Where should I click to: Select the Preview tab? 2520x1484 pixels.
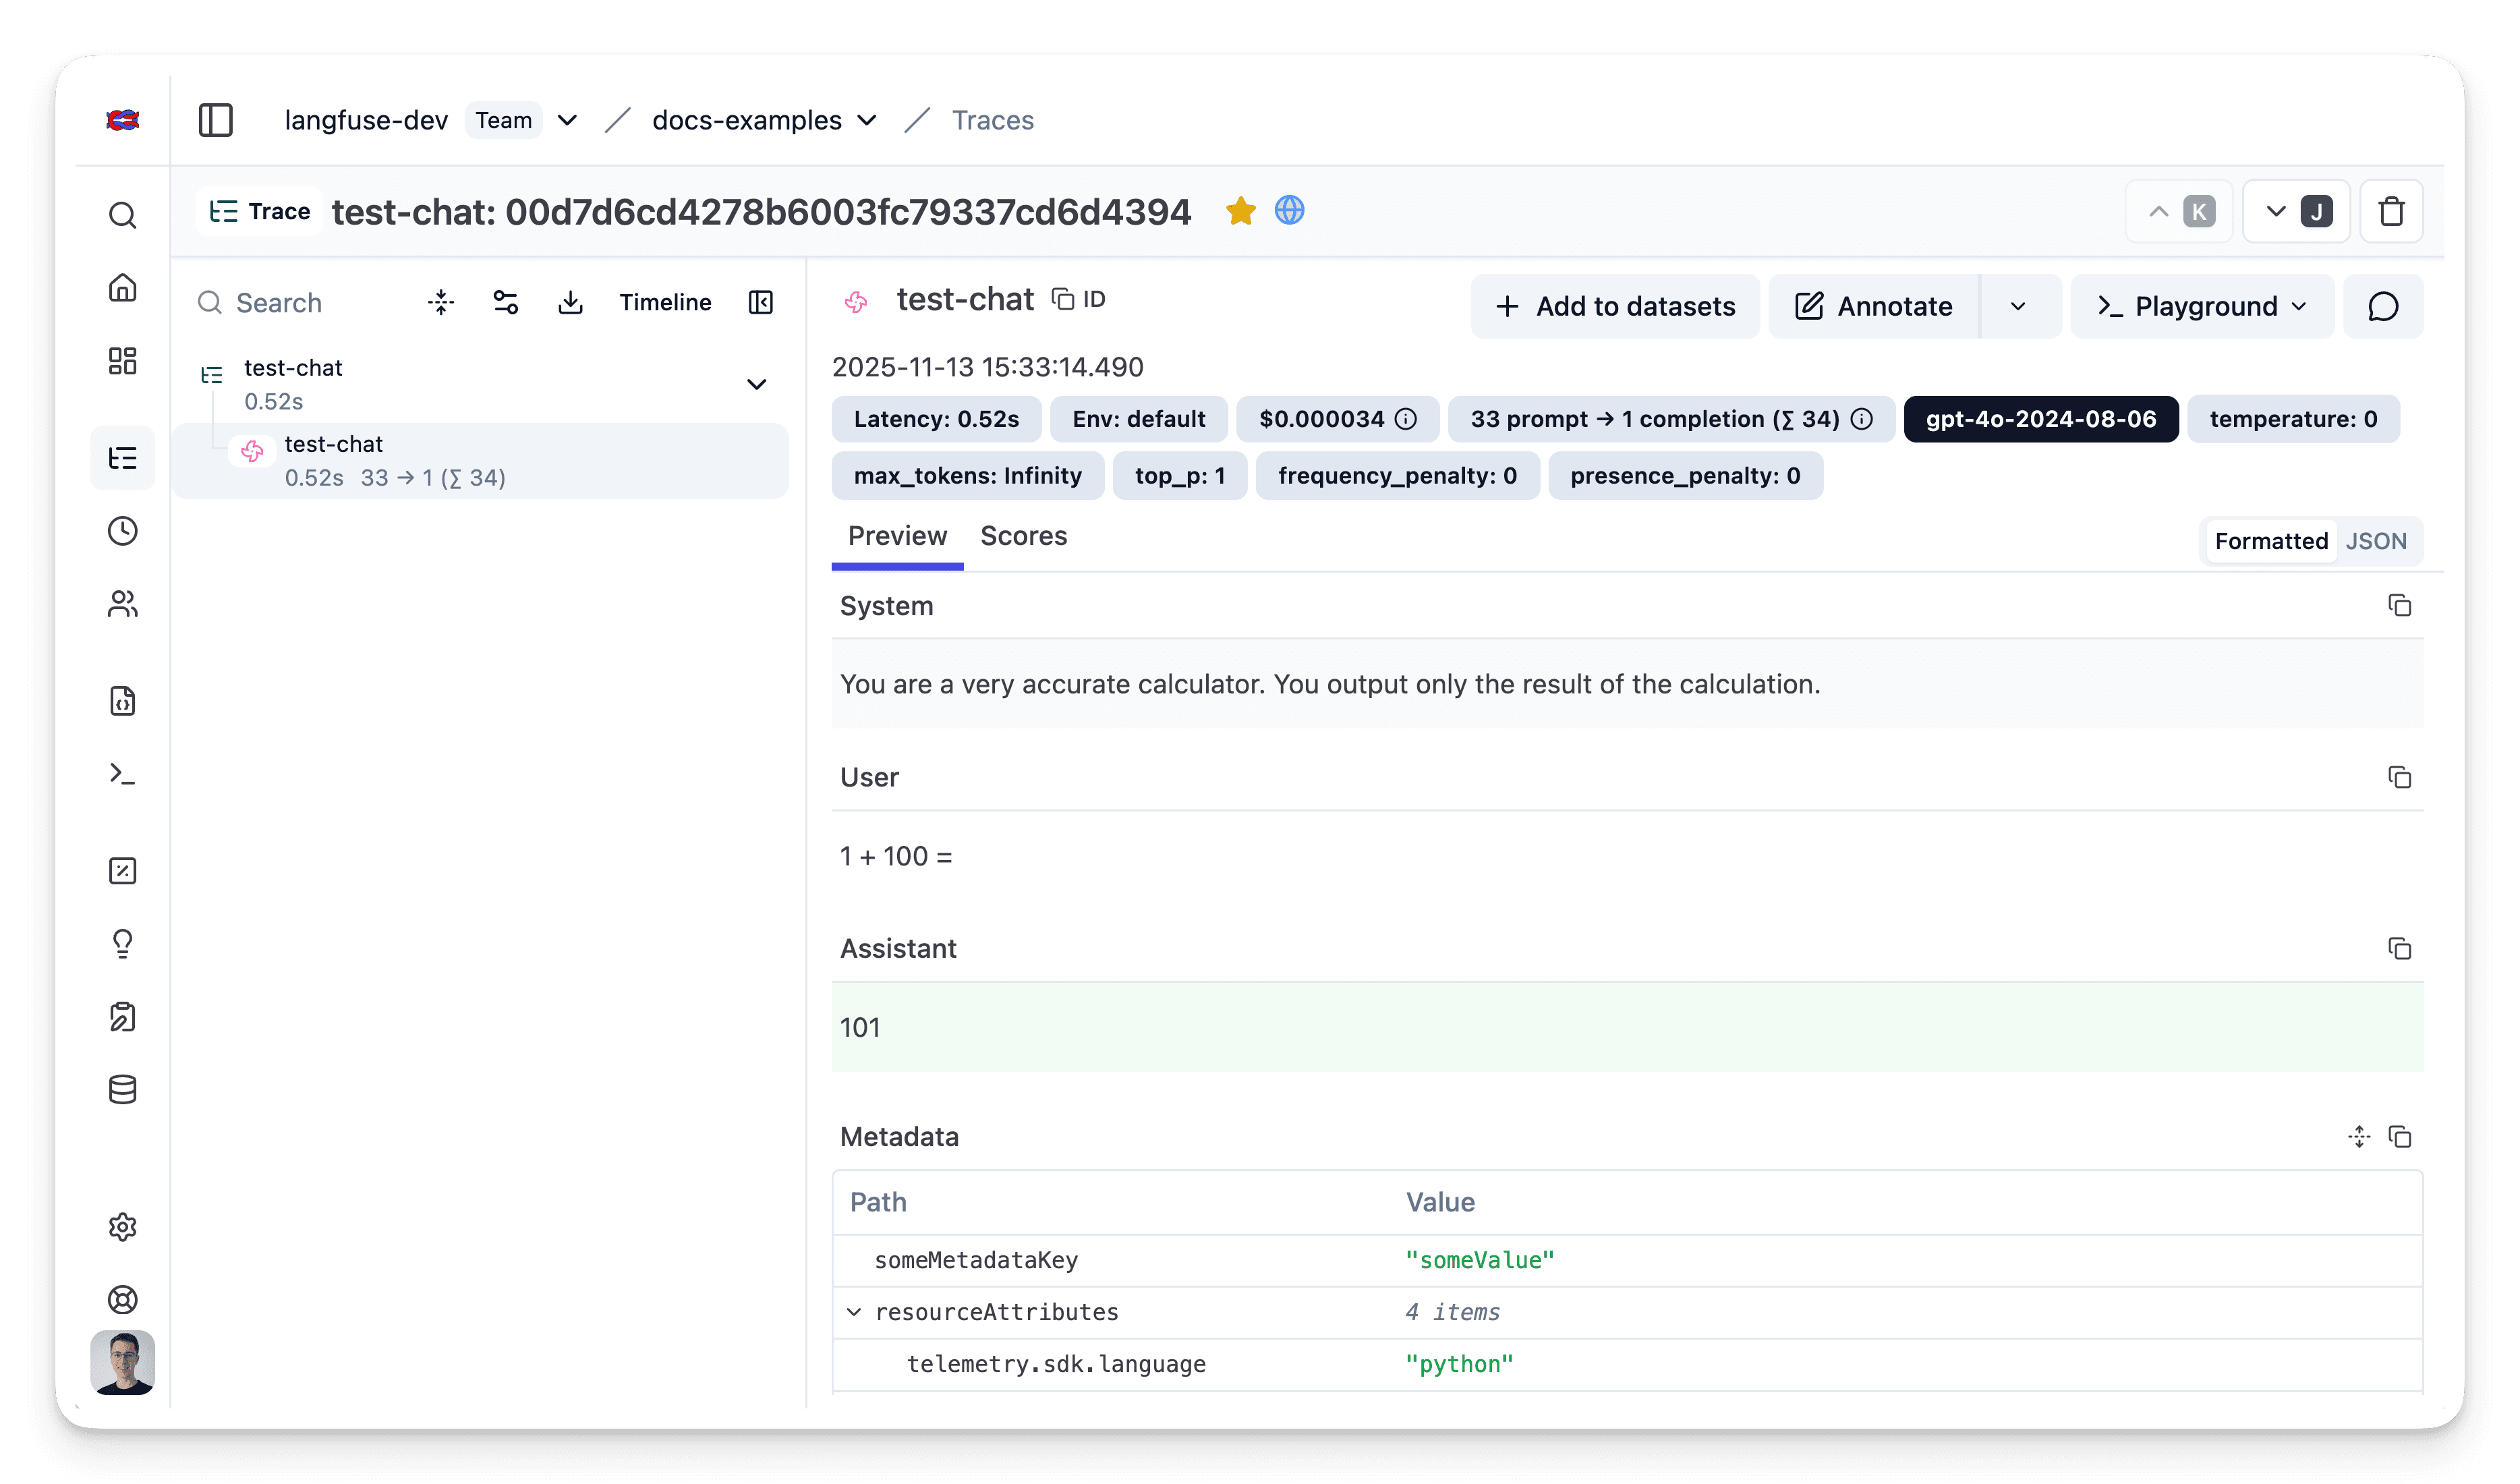[x=897, y=536]
